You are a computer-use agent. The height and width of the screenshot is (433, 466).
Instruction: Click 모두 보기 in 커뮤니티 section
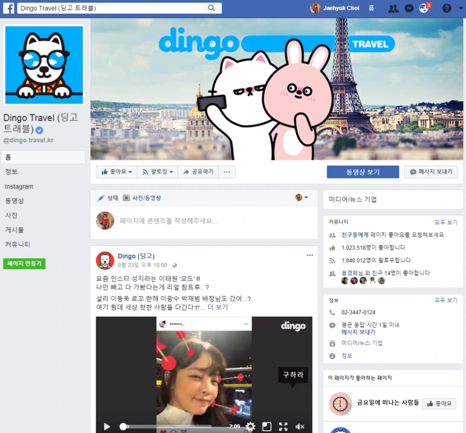pyautogui.click(x=446, y=222)
